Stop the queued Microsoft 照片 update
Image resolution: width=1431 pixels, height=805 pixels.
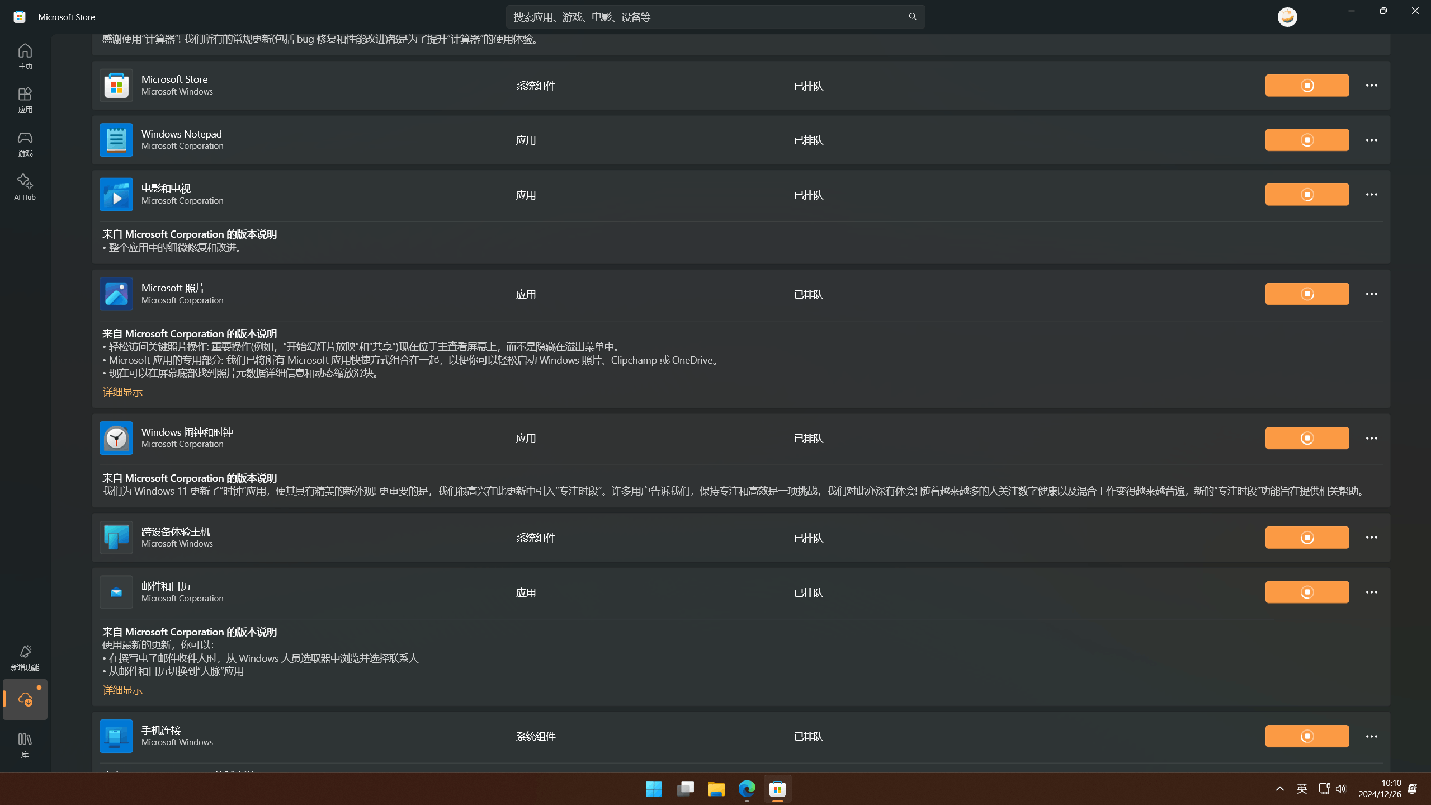pyautogui.click(x=1306, y=294)
